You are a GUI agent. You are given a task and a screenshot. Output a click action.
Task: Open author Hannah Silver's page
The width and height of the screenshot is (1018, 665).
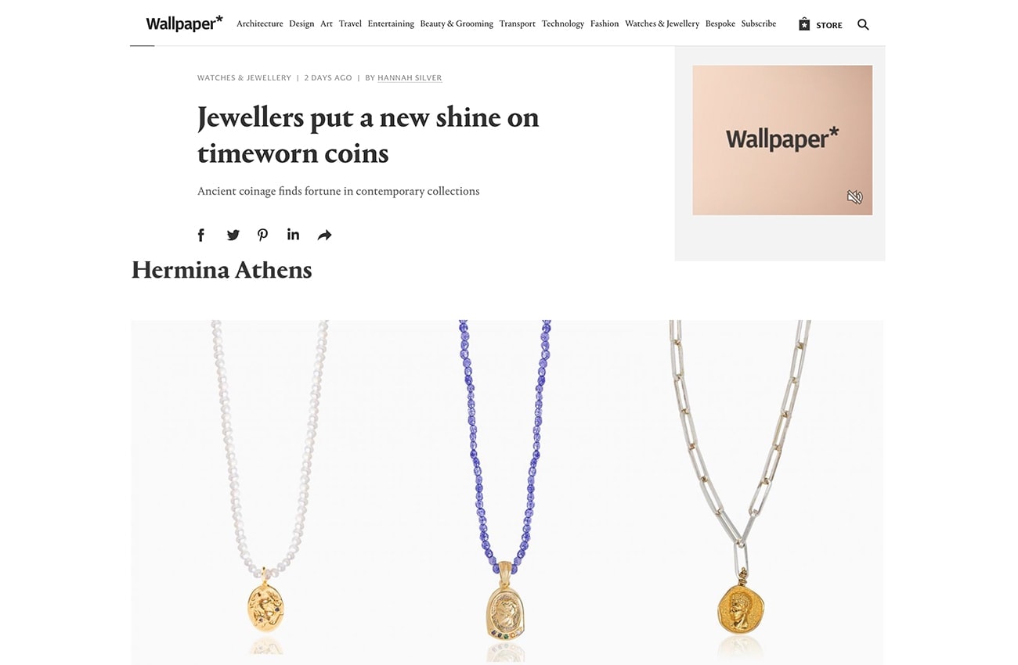click(410, 77)
